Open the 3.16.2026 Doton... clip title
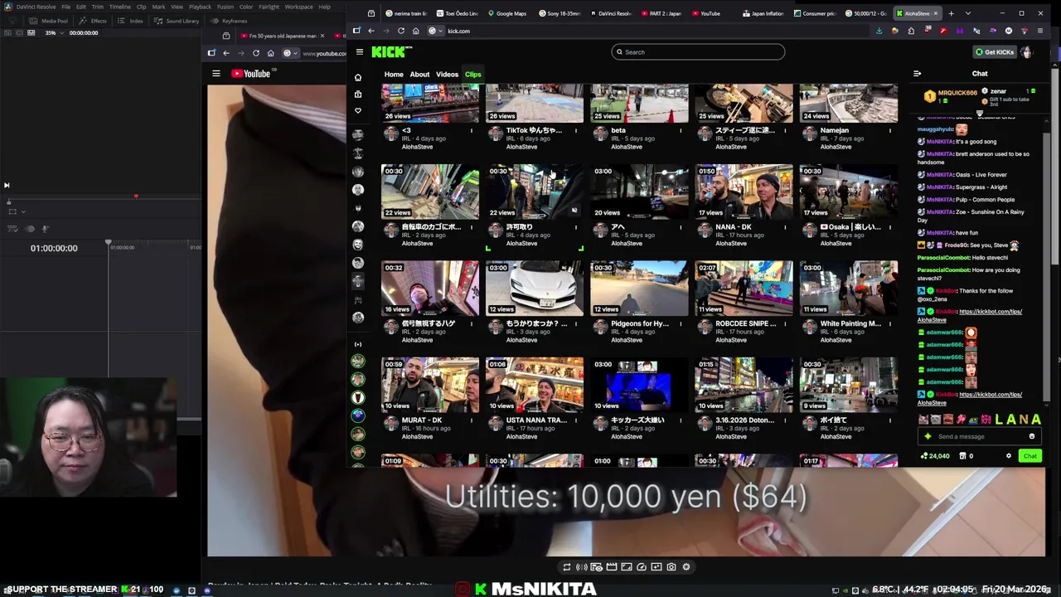 (x=744, y=420)
